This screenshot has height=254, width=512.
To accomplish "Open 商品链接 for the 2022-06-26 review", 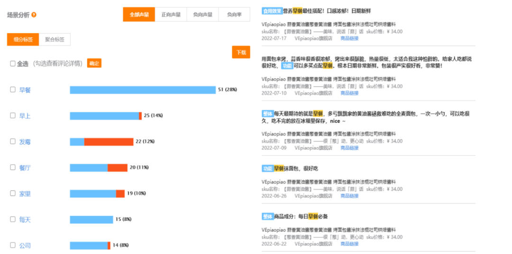I will coord(349,196).
